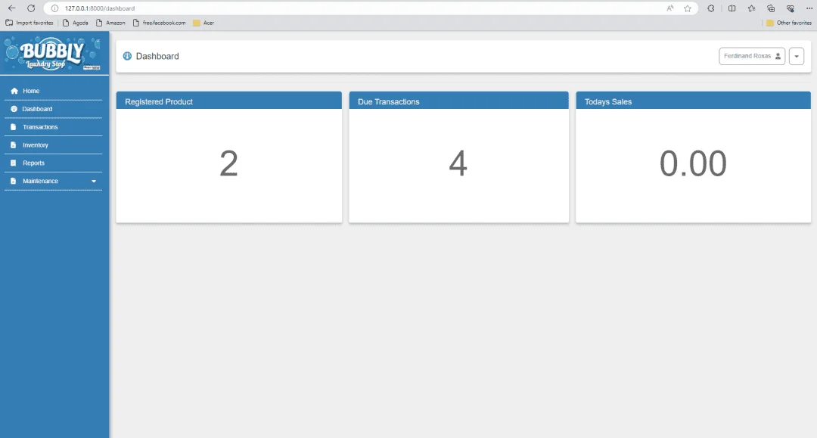Click the user profile icon beside Ferdinand Roxas
The image size is (817, 438).
click(778, 56)
